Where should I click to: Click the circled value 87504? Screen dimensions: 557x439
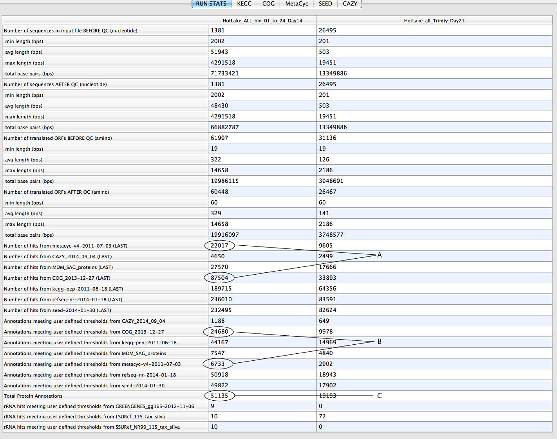pyautogui.click(x=219, y=278)
